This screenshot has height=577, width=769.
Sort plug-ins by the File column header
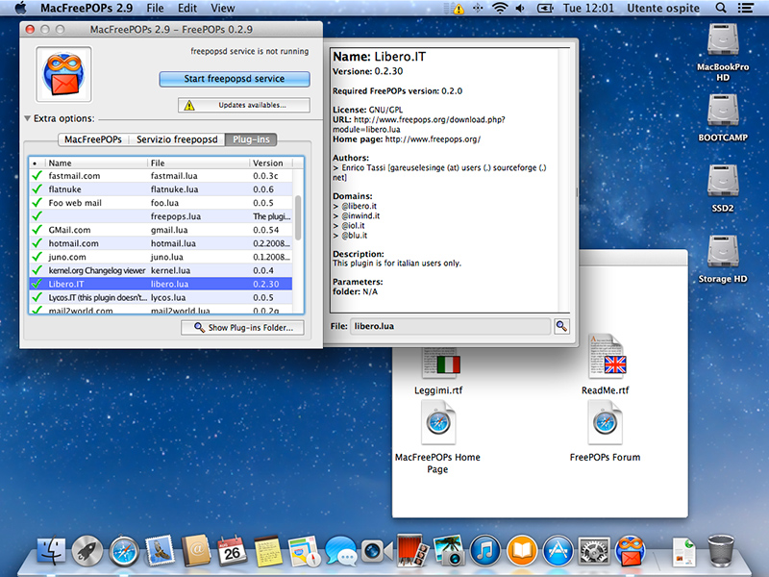198,163
